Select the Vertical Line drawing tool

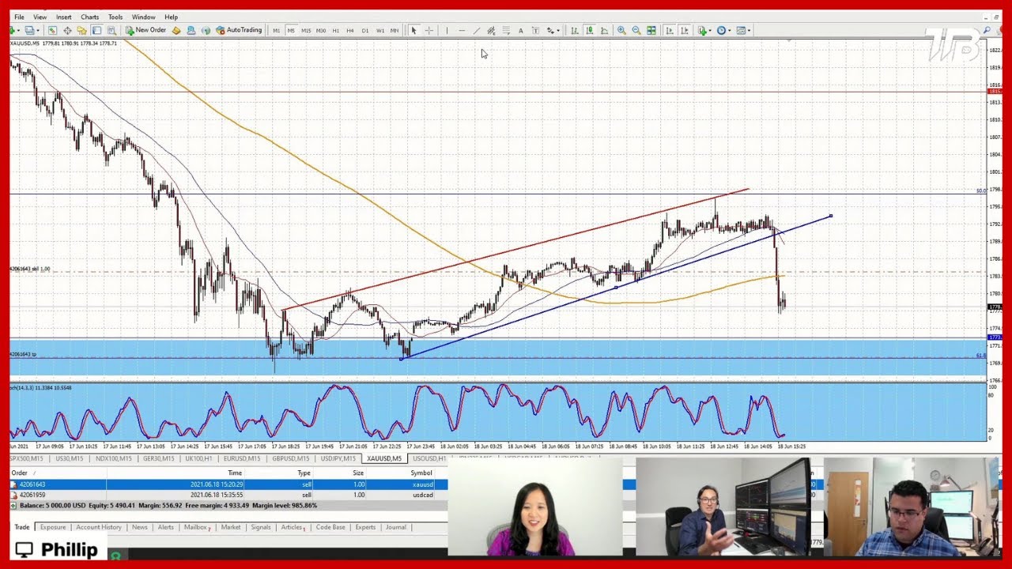pos(447,30)
